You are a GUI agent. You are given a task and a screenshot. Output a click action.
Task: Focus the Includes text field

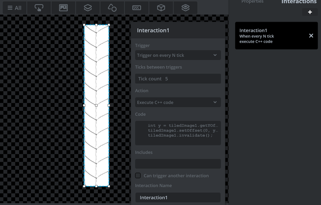click(x=178, y=164)
